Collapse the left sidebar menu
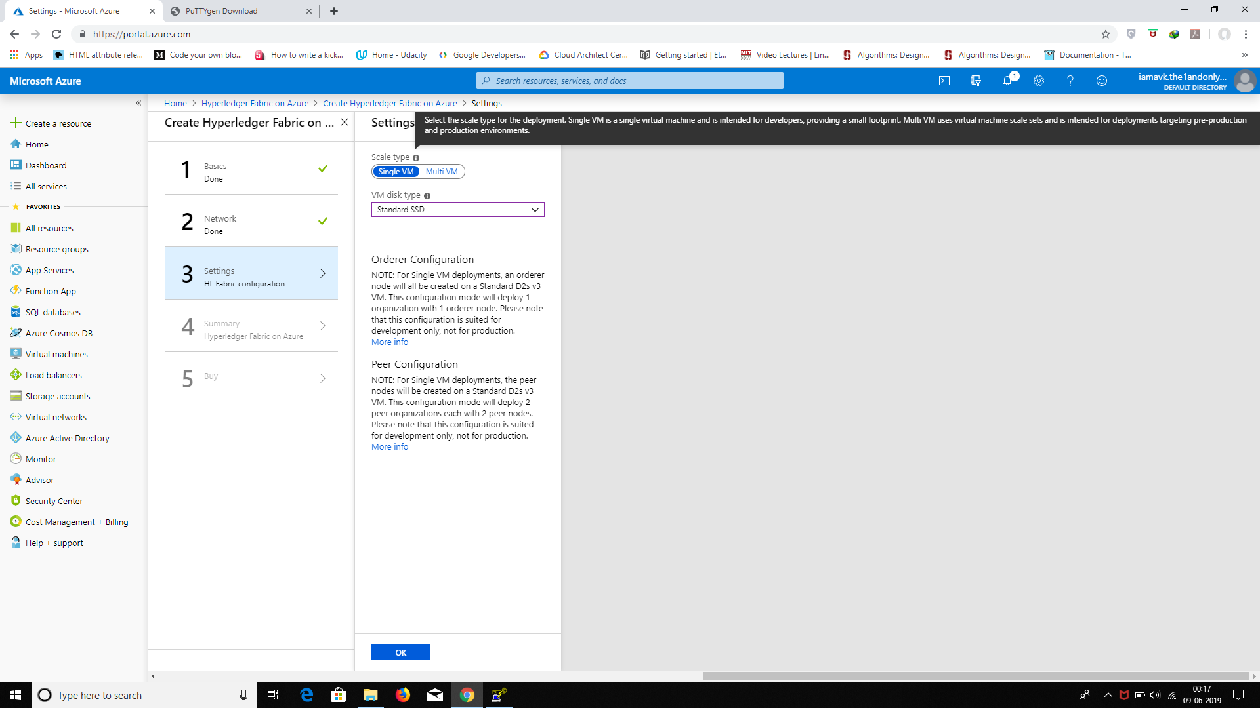Screen dimensions: 1260x708 click(138, 103)
